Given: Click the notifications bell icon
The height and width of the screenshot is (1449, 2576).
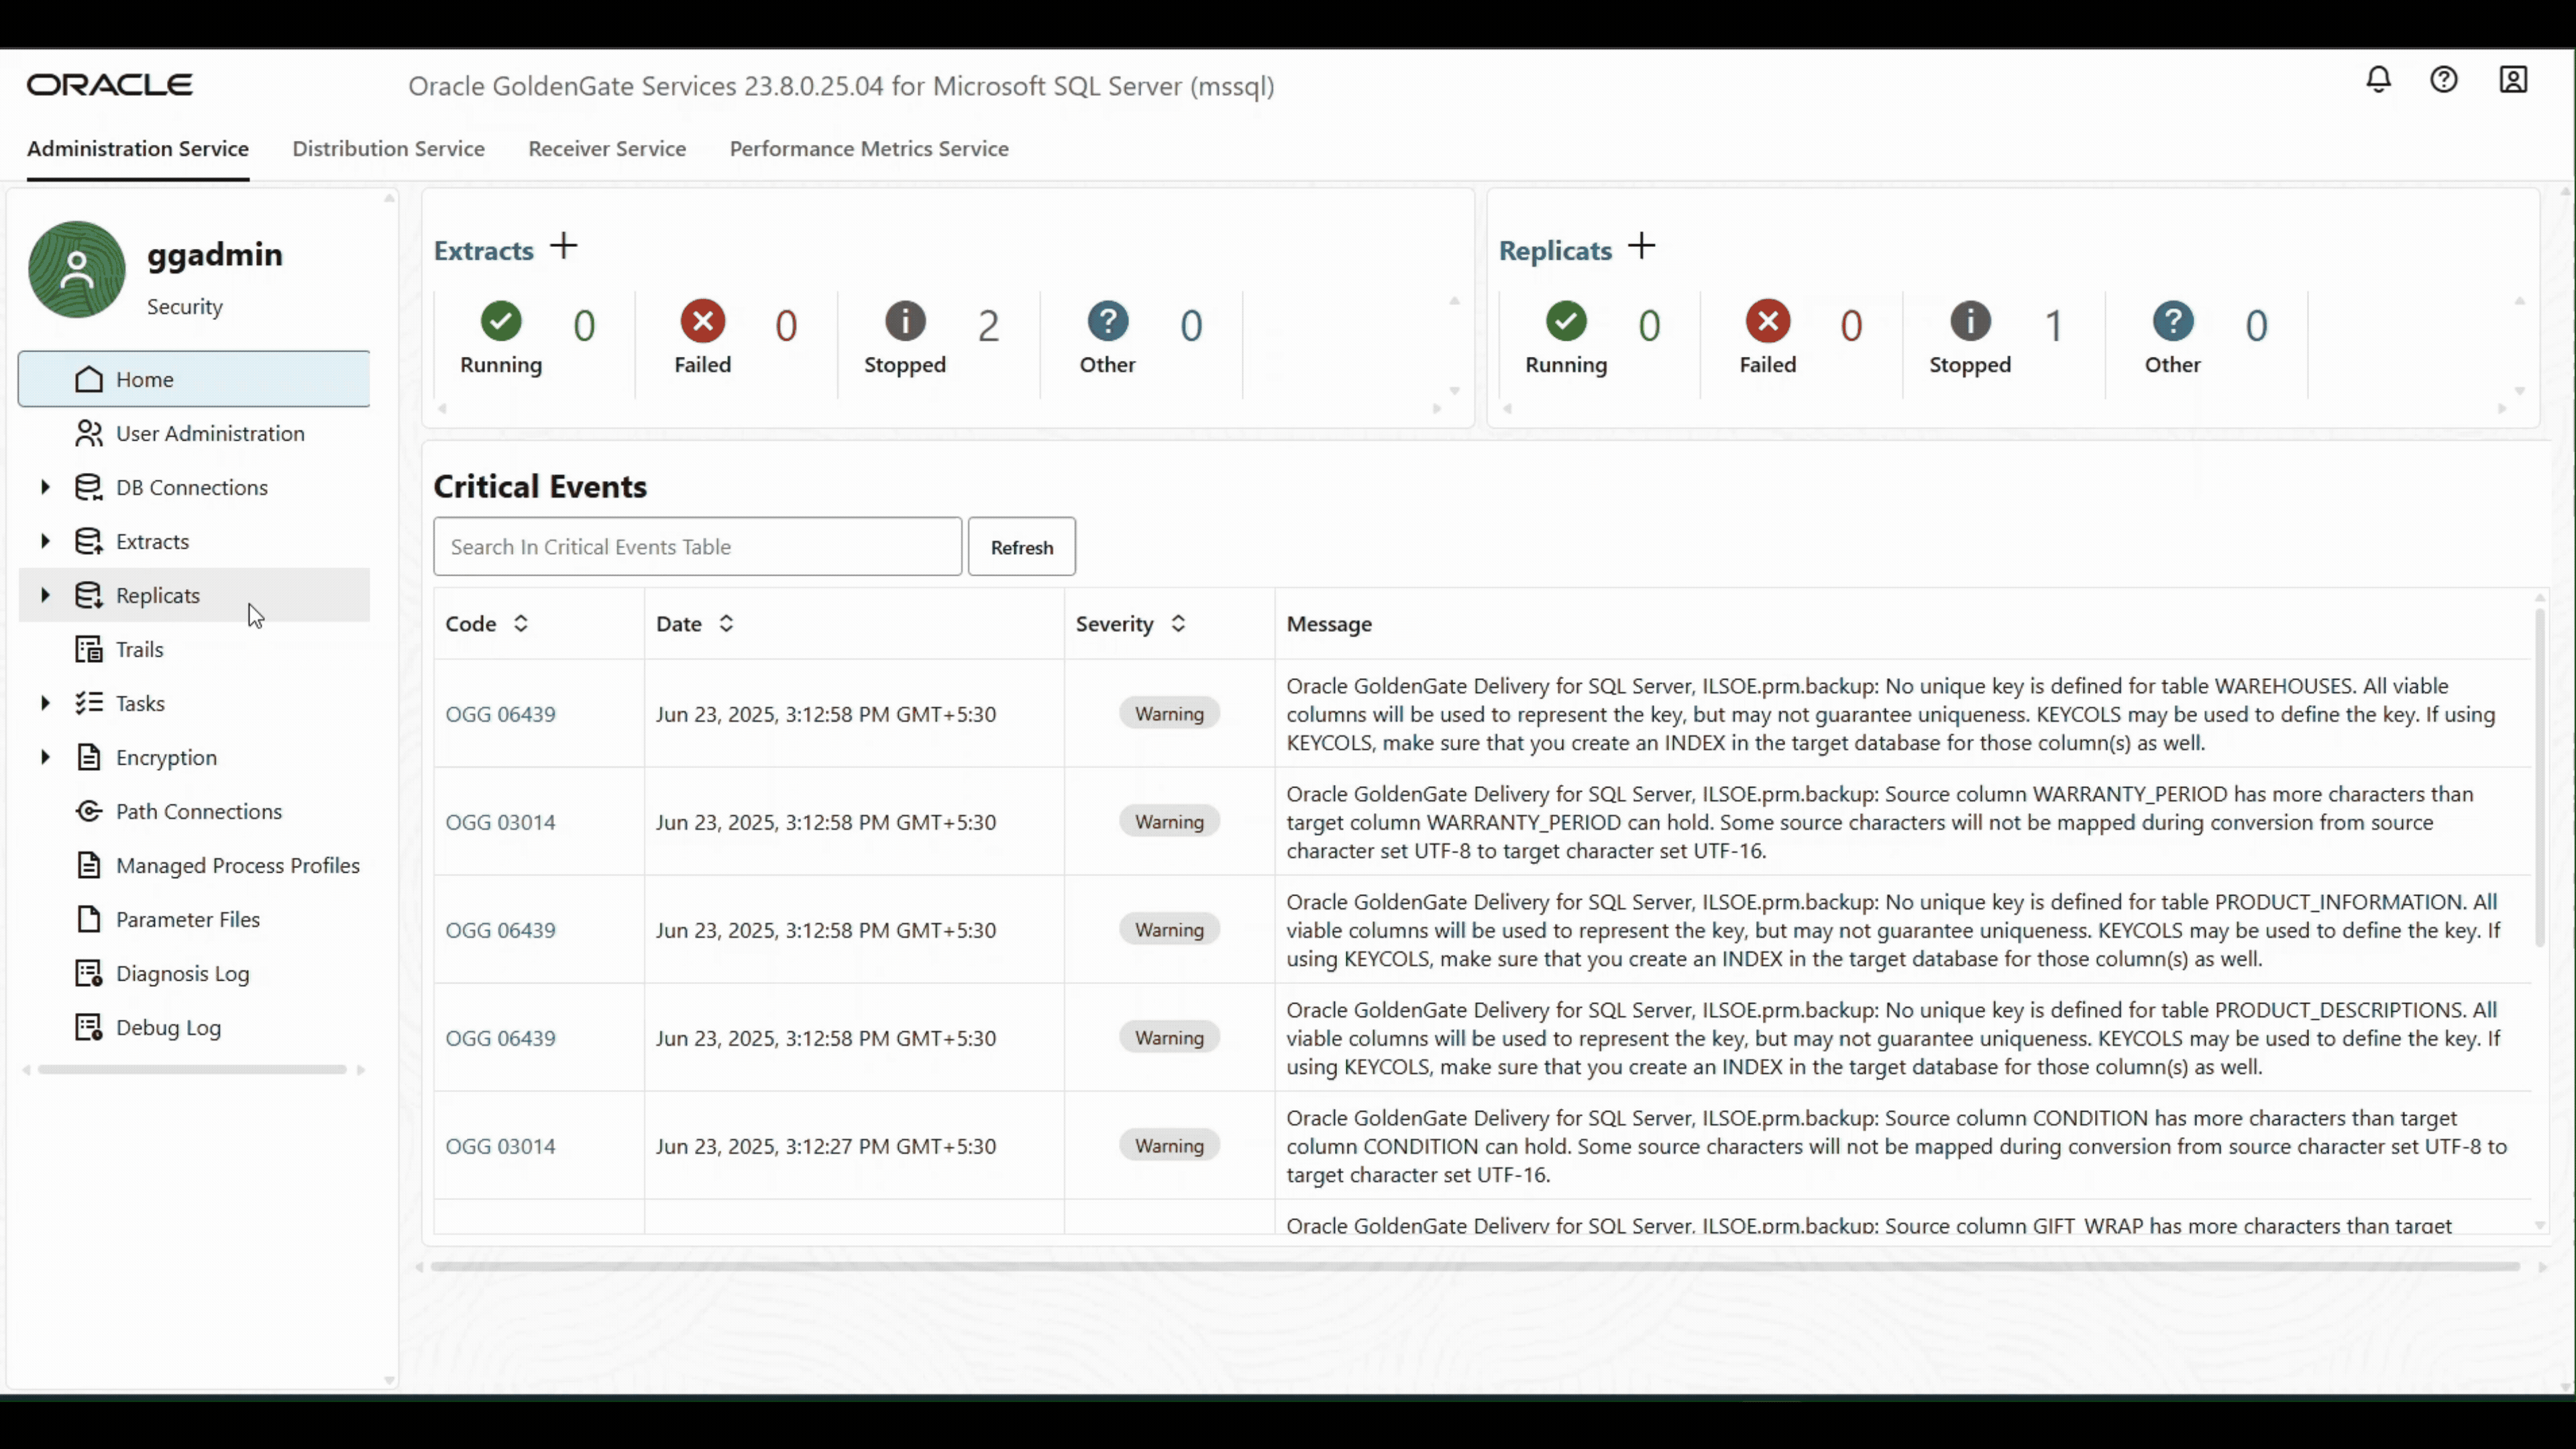Looking at the screenshot, I should point(2378,79).
